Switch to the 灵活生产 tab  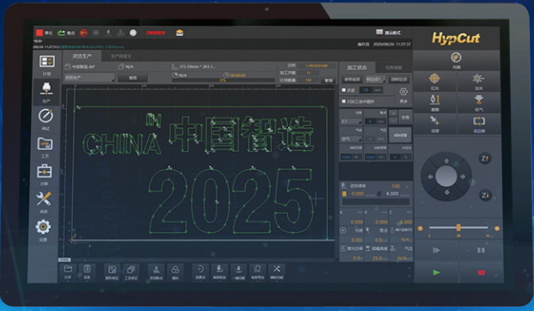[x=82, y=56]
